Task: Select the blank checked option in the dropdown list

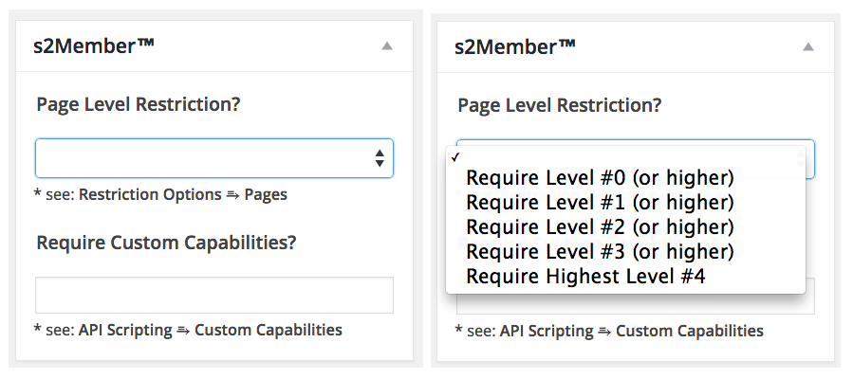Action: pyautogui.click(x=625, y=157)
